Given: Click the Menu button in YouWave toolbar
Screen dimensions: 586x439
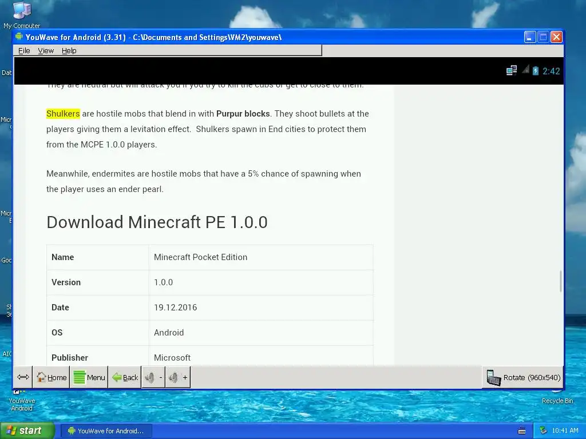Looking at the screenshot, I should pyautogui.click(x=89, y=377).
